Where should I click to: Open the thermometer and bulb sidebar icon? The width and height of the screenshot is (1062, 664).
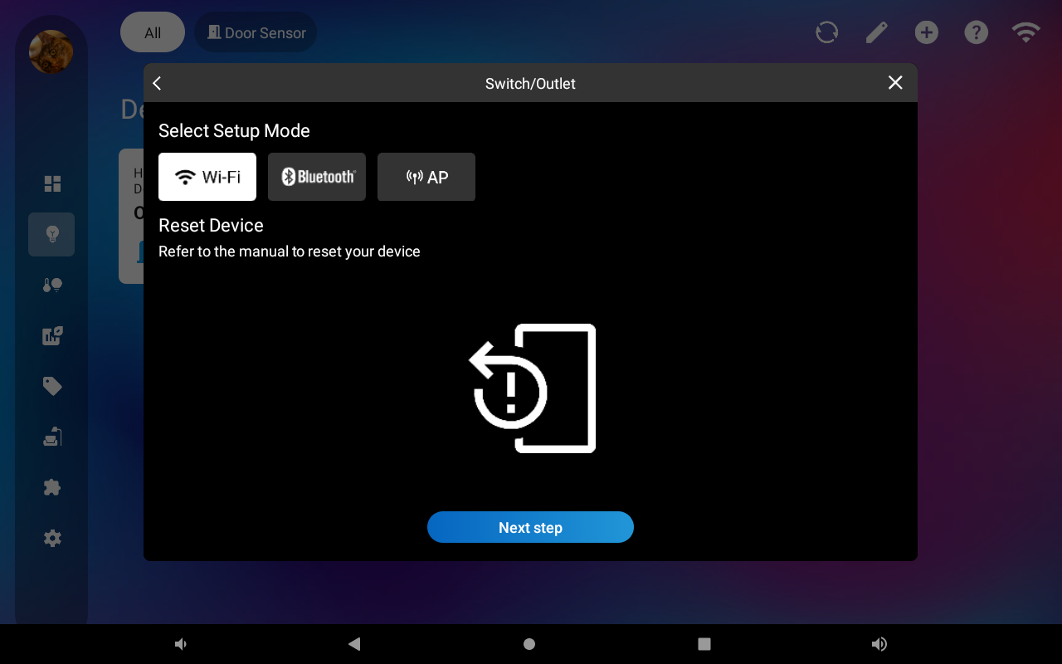pos(52,286)
